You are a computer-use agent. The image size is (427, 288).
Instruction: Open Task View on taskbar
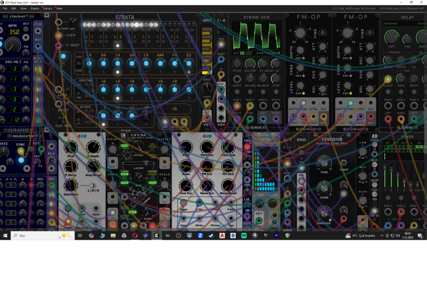pyautogui.click(x=80, y=236)
